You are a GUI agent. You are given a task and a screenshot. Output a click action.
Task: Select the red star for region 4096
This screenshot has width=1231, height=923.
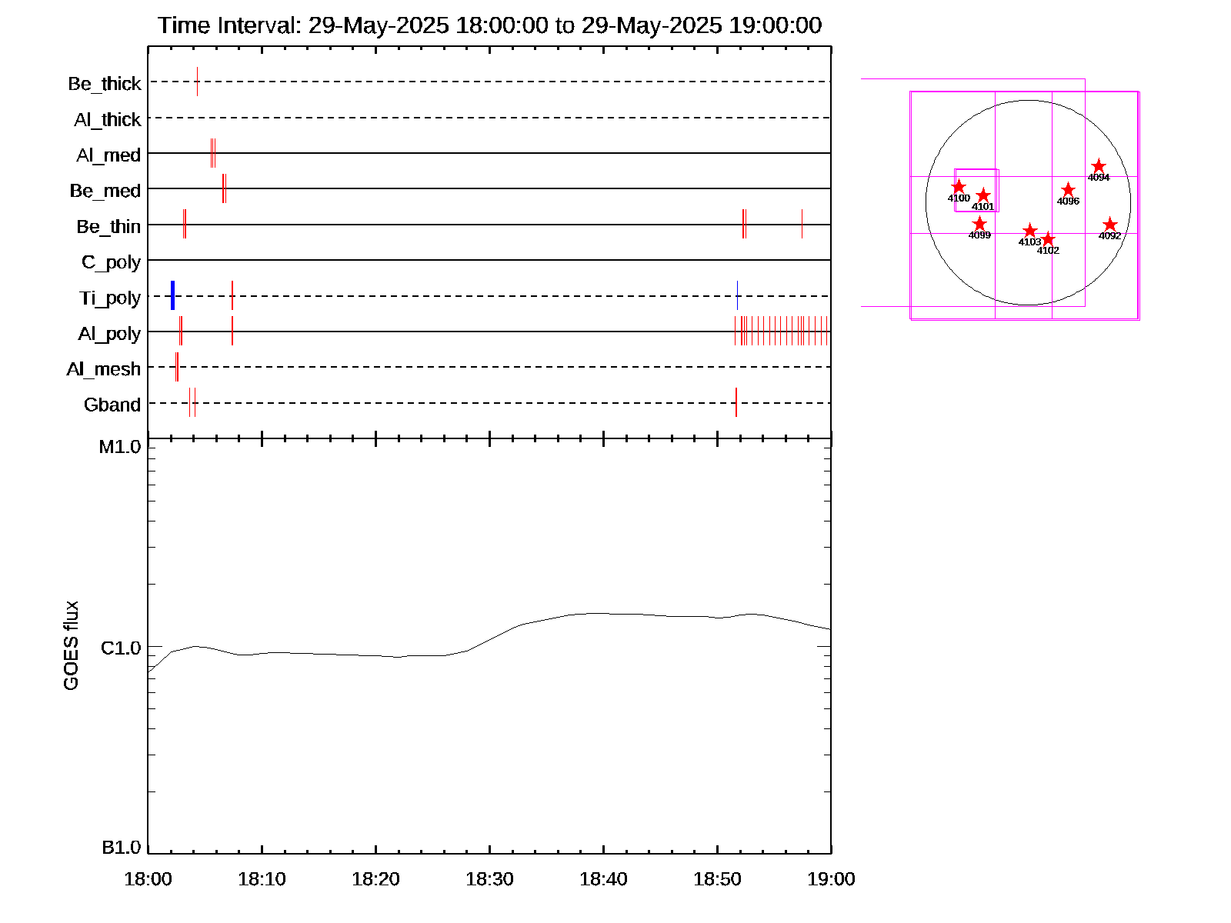1068,190
